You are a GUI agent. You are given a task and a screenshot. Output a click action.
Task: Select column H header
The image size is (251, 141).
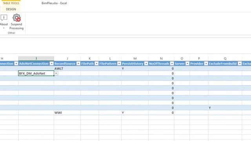pyautogui.click(x=9, y=58)
